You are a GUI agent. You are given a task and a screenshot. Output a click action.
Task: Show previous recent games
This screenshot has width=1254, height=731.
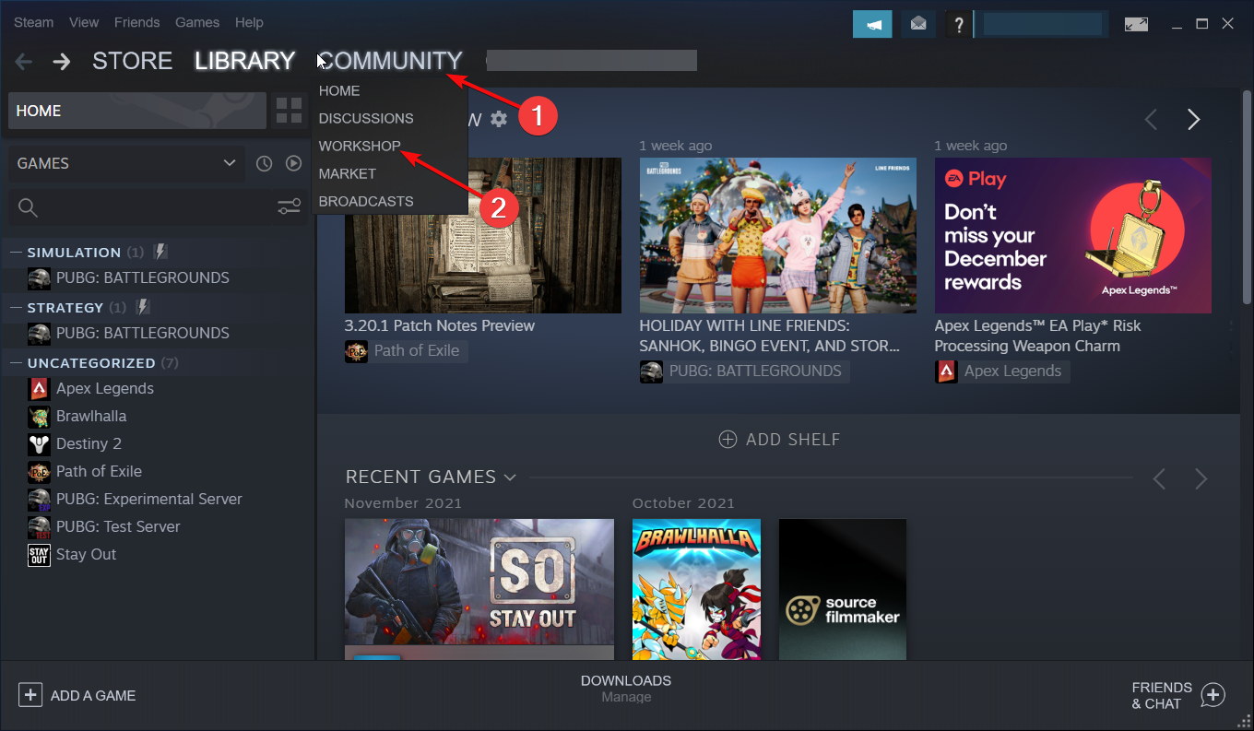(x=1160, y=478)
